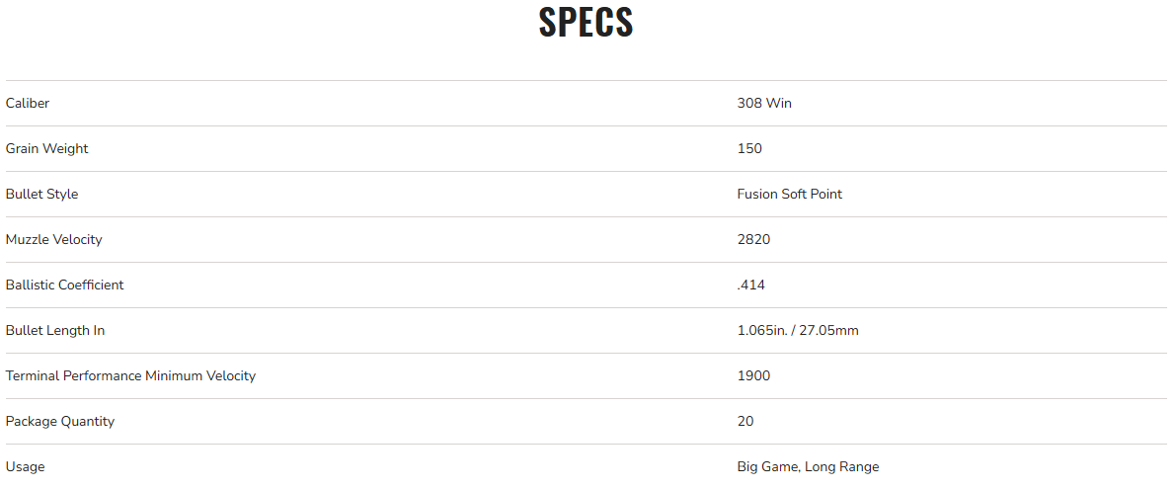Select the 308 Win caliber value

[x=764, y=103]
